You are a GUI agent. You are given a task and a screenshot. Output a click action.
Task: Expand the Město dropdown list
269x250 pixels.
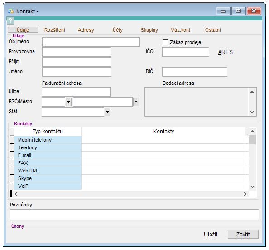(136, 102)
